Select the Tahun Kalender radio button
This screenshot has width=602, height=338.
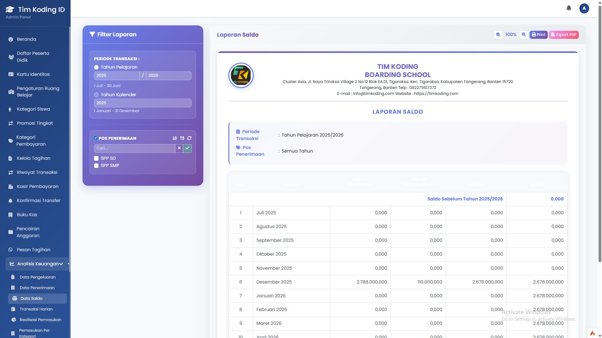point(96,95)
